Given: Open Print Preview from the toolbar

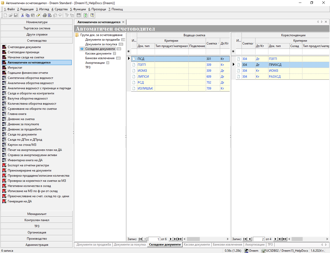Looking at the screenshot, I should coord(50,15).
